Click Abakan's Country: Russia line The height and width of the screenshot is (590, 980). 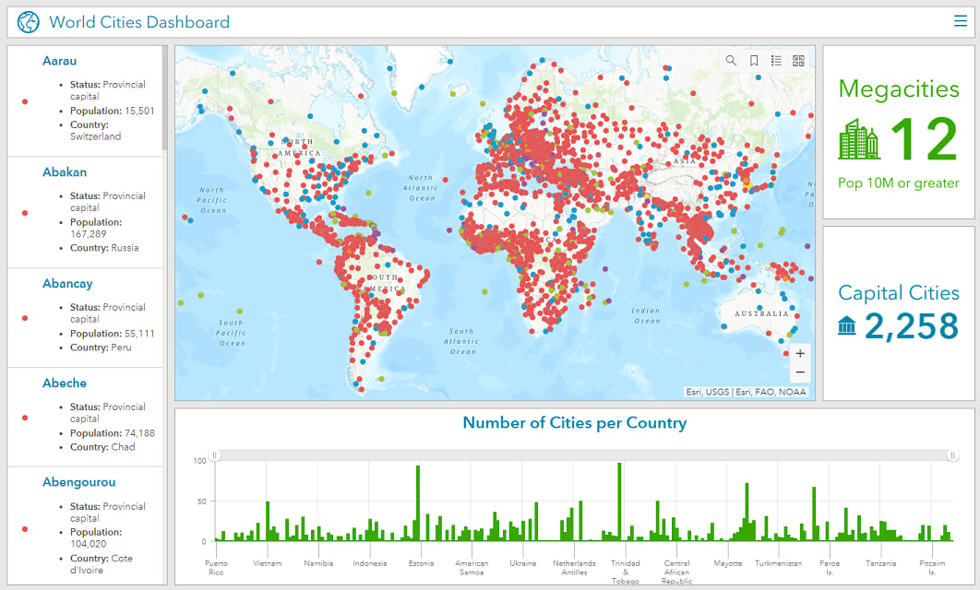point(104,248)
